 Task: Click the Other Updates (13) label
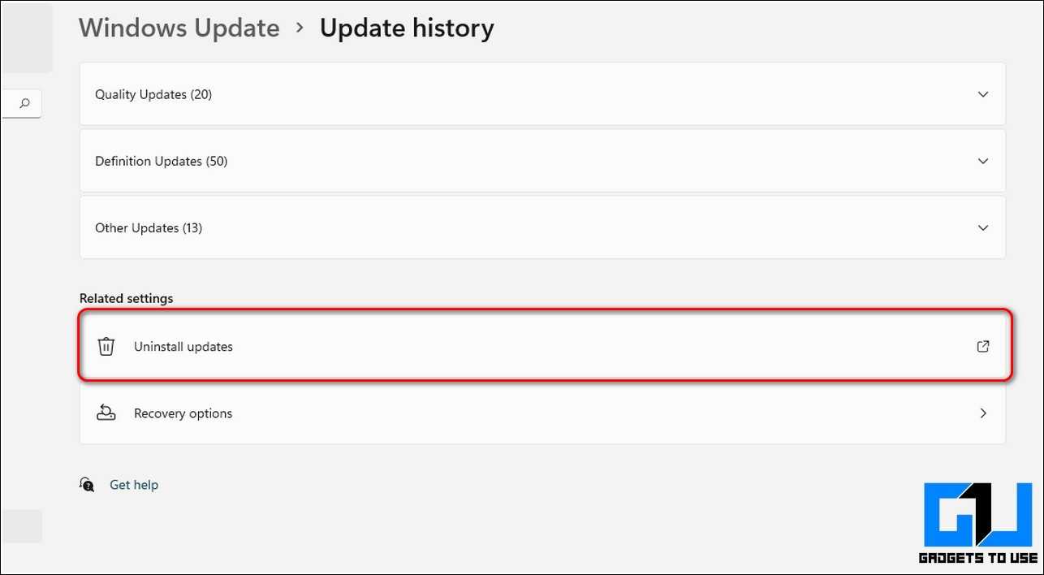click(149, 227)
